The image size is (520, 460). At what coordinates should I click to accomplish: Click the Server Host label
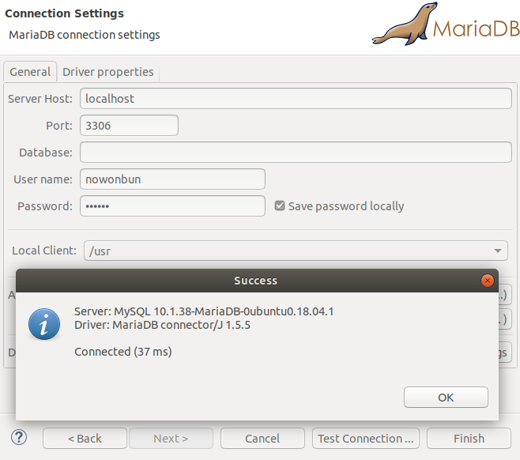click(40, 99)
